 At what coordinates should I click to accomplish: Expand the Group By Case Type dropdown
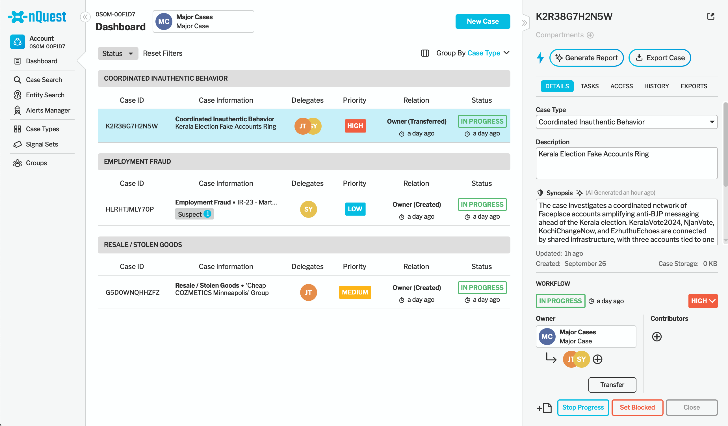click(506, 53)
